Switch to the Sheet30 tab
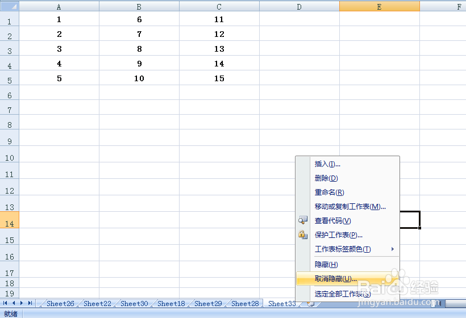Image resolution: width=466 pixels, height=318 pixels. click(x=134, y=303)
